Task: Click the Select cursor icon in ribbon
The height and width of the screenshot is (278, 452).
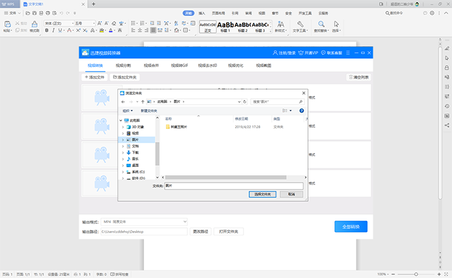Action: [x=336, y=24]
